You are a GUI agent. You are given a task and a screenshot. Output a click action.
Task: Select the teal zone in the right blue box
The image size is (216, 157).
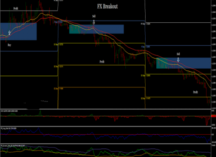pyautogui.click(x=162, y=63)
